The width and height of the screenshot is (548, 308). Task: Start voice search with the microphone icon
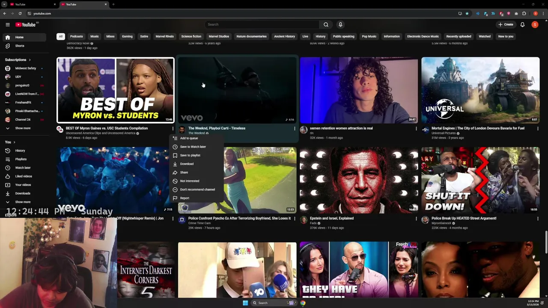340,24
